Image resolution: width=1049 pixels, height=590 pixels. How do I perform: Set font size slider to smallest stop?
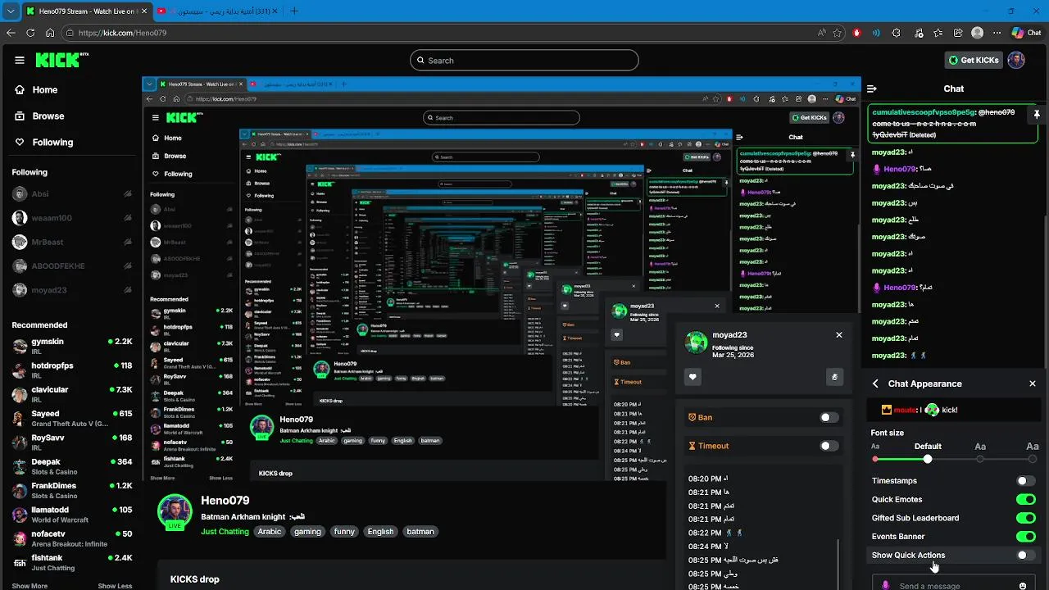click(875, 460)
